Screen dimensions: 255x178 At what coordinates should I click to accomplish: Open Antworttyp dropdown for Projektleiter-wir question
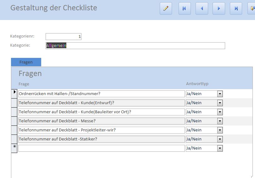click(x=220, y=130)
